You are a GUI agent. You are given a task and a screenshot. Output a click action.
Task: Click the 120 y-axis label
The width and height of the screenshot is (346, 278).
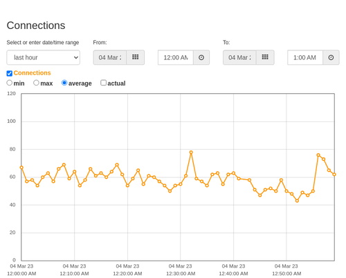coord(11,94)
